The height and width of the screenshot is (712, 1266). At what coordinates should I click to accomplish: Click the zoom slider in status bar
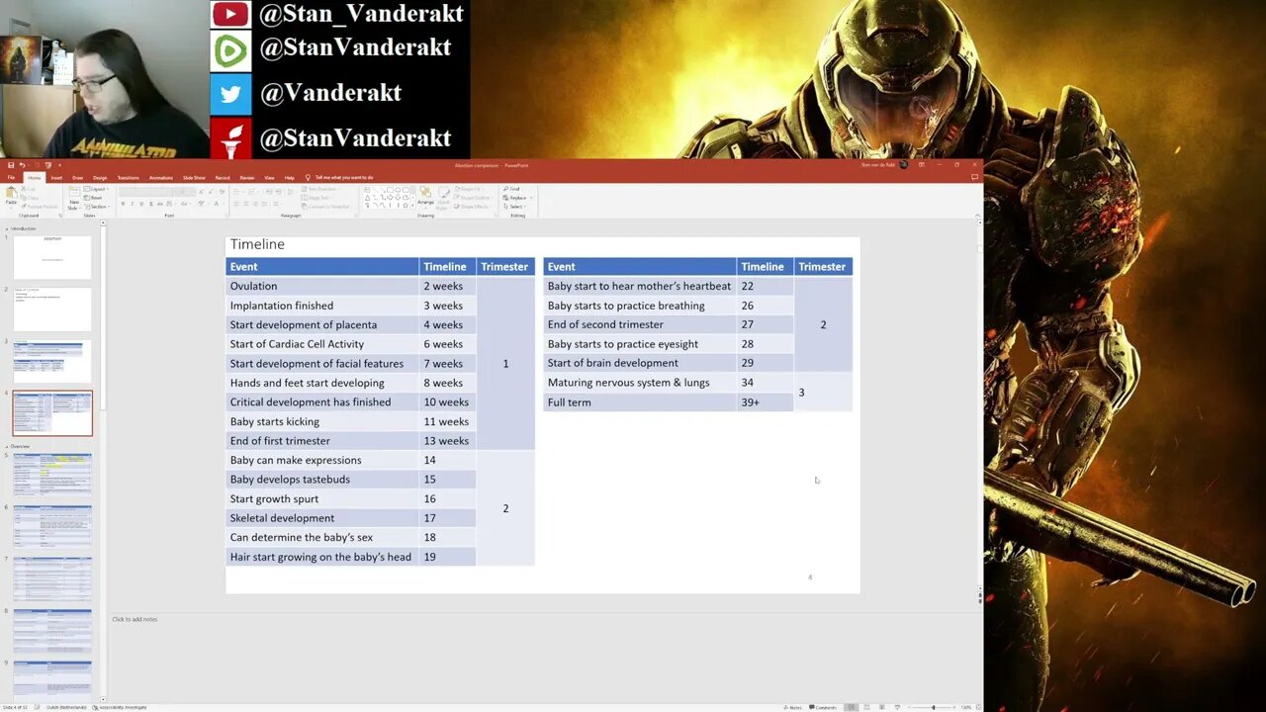[933, 707]
